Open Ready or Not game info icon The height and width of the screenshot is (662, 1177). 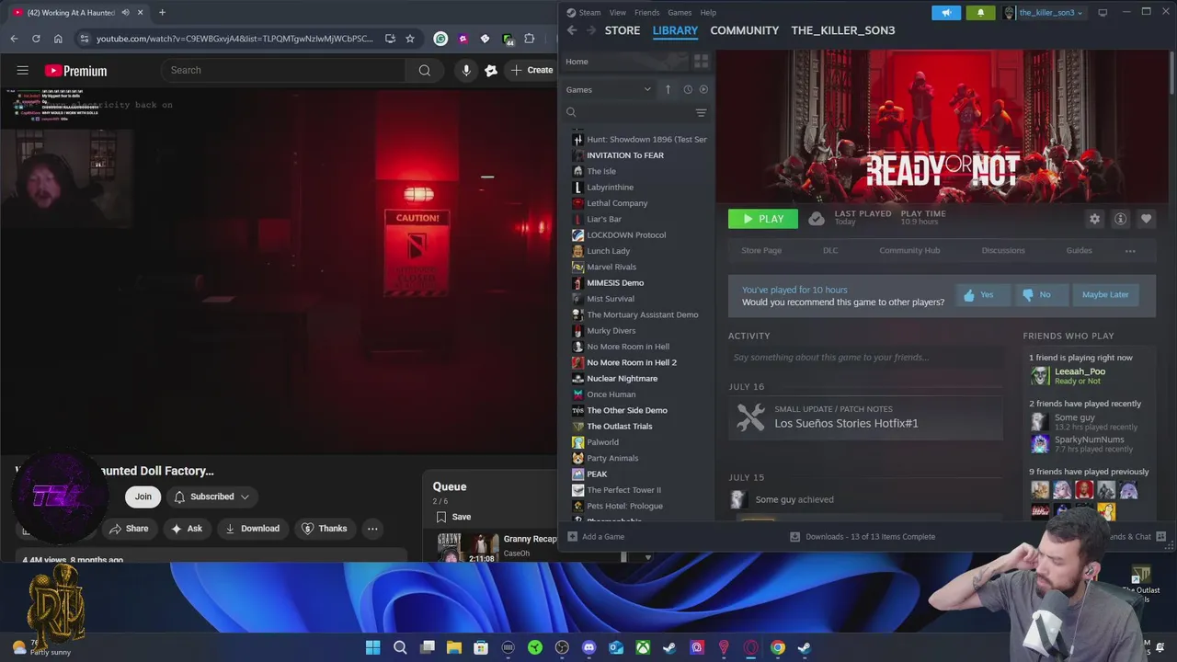click(x=1120, y=219)
